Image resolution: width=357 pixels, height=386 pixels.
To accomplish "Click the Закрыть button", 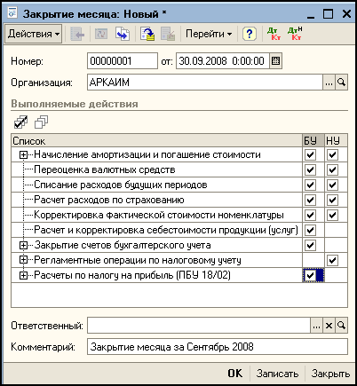I will coord(330,374).
